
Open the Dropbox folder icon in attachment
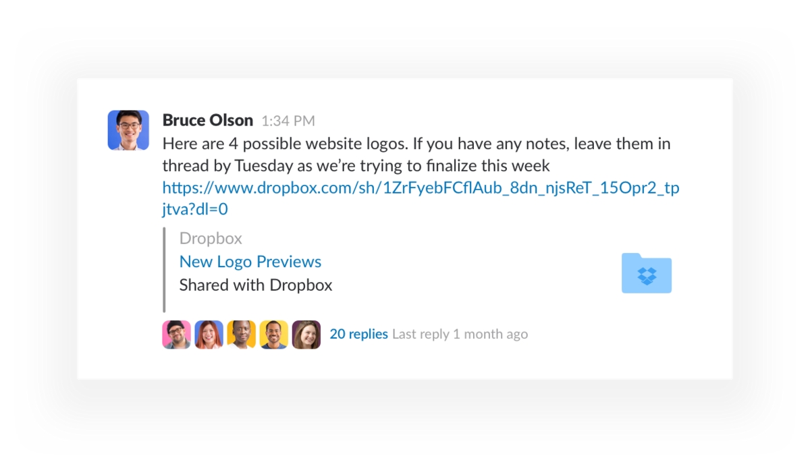[x=646, y=273]
